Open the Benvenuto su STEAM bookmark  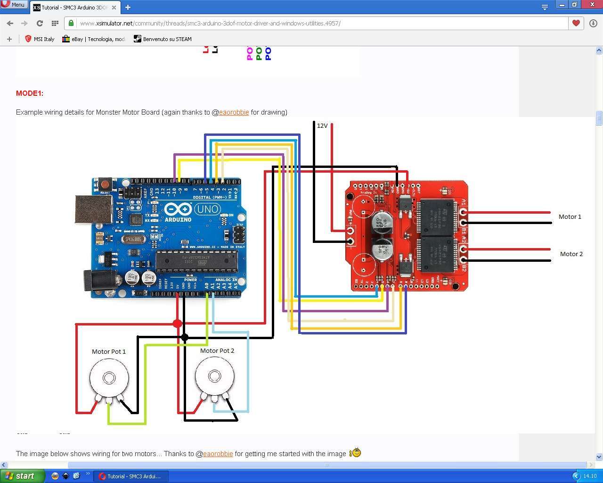pos(163,39)
